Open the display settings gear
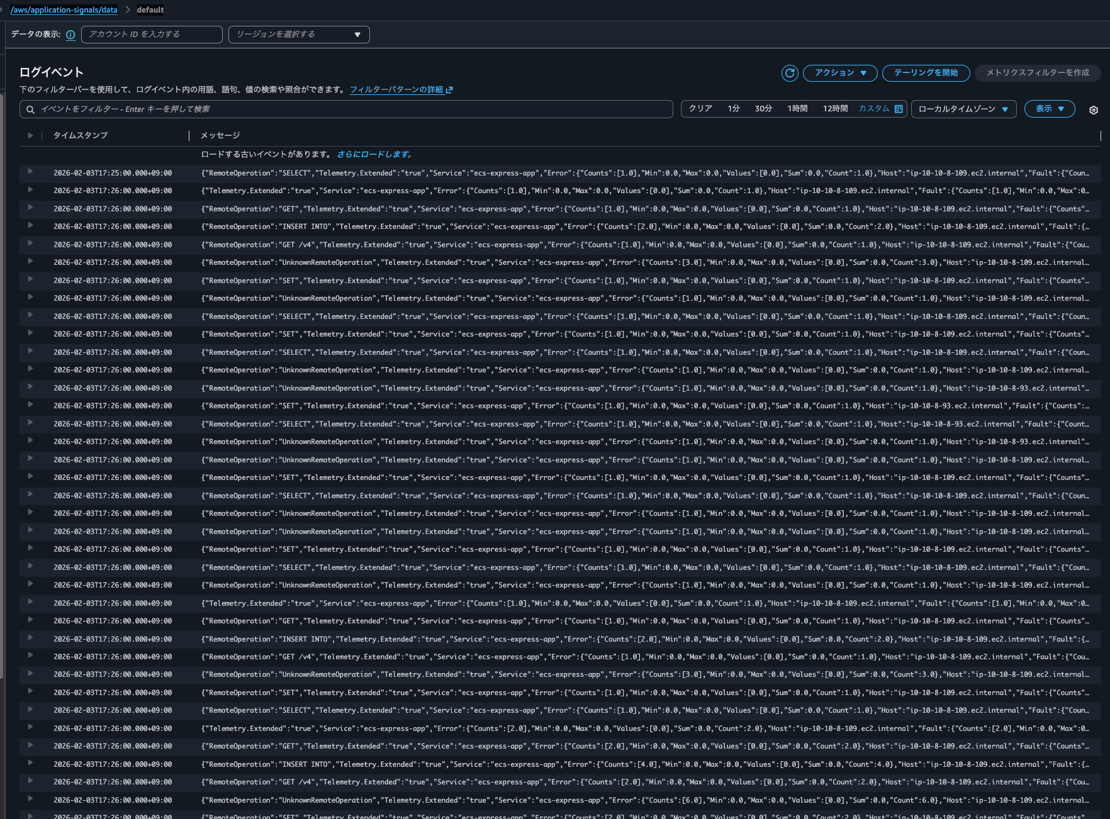1110x819 pixels. [1094, 109]
